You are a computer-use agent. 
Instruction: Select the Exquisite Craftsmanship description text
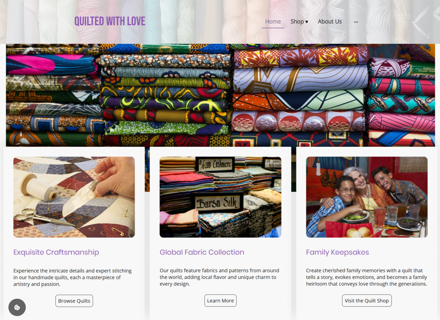(x=72, y=278)
